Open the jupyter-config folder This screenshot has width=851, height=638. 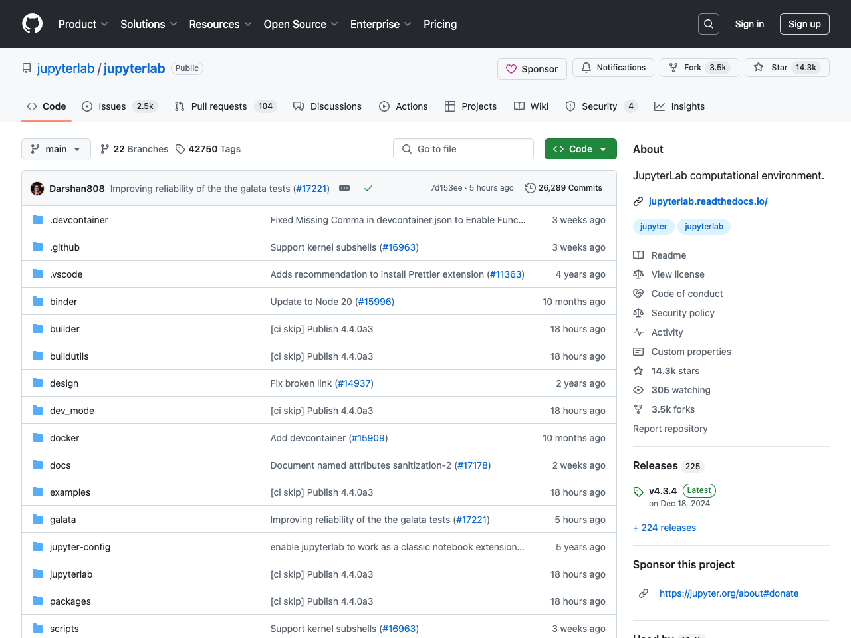(80, 547)
